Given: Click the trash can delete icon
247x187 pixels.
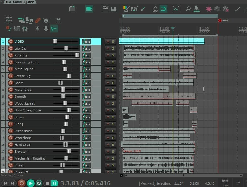Looking at the screenshot, I should tap(58, 20).
